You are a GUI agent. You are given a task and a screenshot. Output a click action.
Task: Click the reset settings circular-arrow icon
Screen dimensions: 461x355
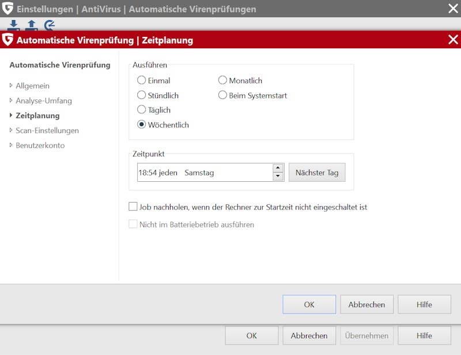(50, 25)
